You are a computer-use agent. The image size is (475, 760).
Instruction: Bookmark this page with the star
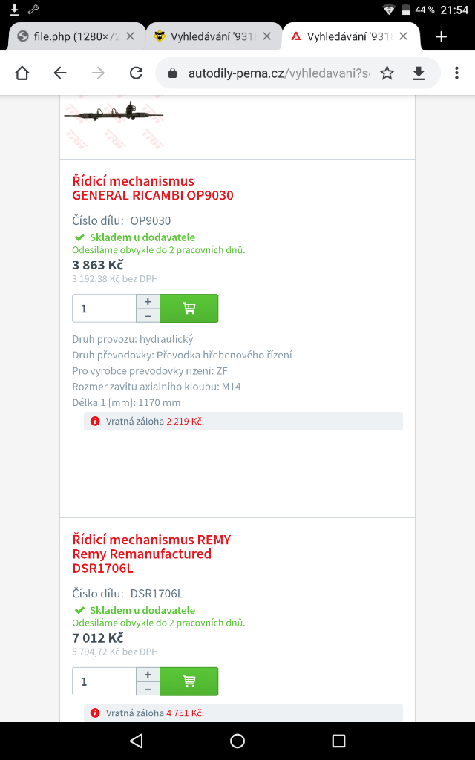click(x=387, y=73)
